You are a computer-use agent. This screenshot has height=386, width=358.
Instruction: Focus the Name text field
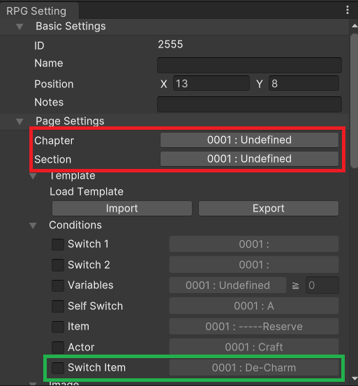(x=249, y=65)
